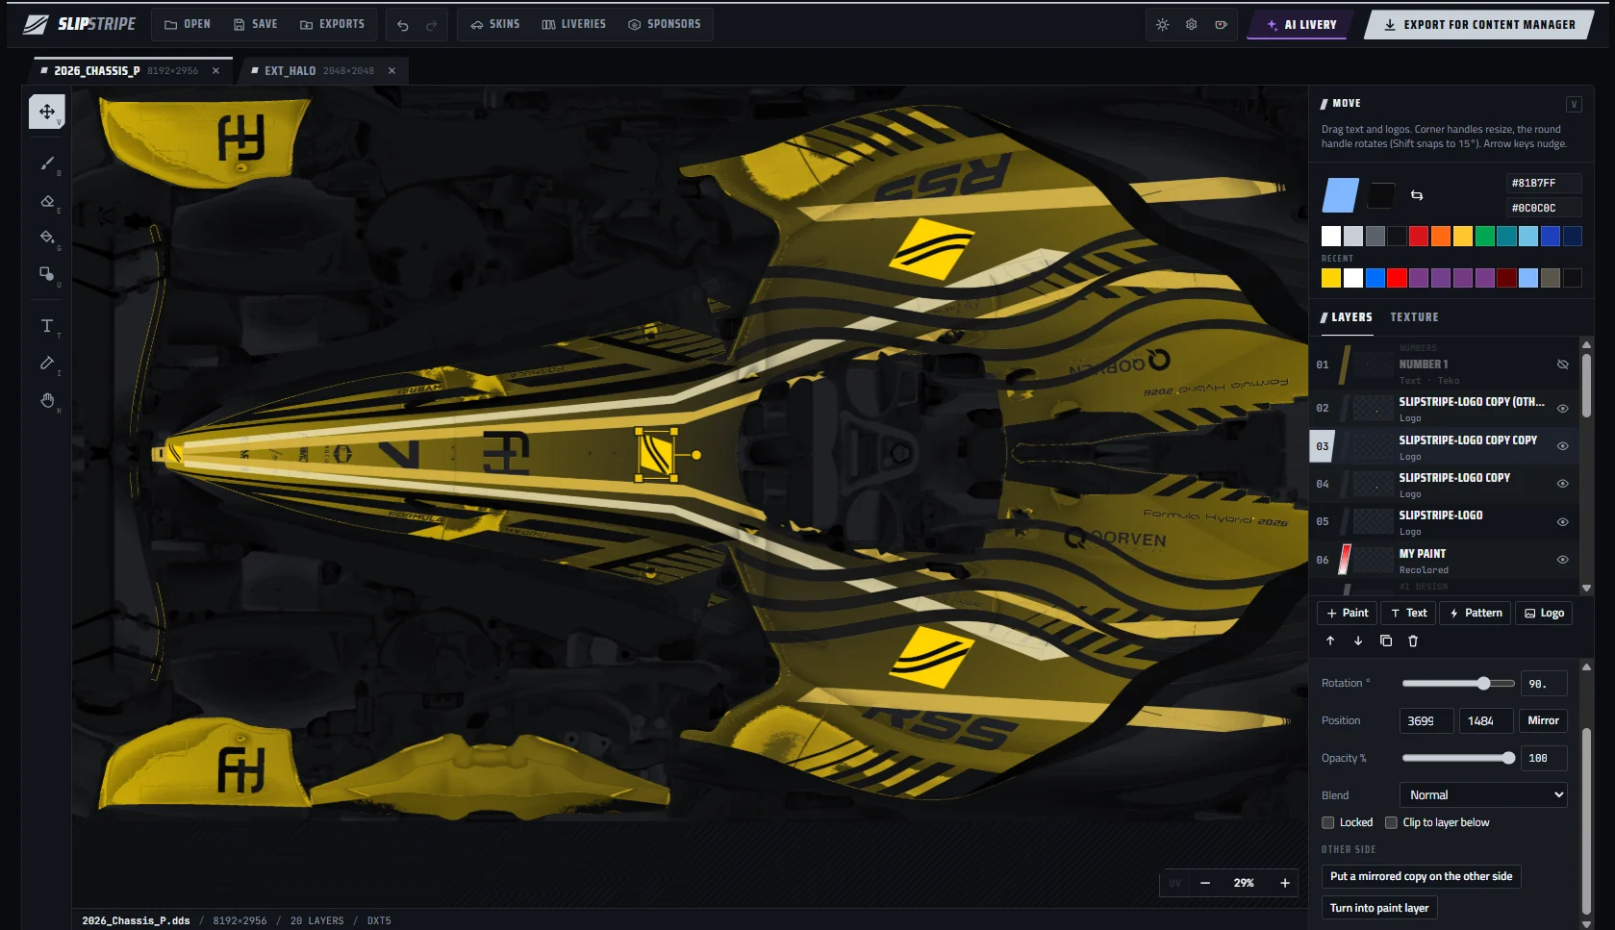The image size is (1615, 930).
Task: Select the Text tool in left toolbar
Action: [46, 326]
